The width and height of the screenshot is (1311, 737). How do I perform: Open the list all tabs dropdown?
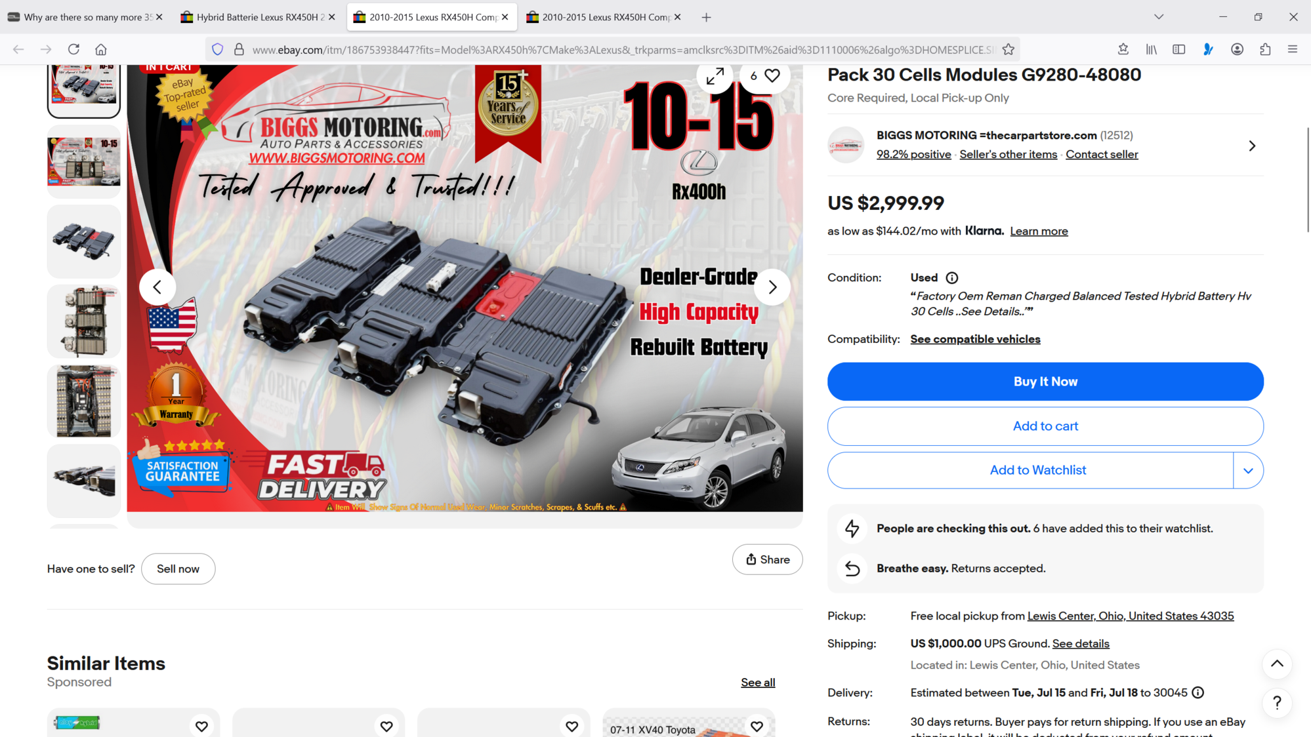pos(1159,17)
